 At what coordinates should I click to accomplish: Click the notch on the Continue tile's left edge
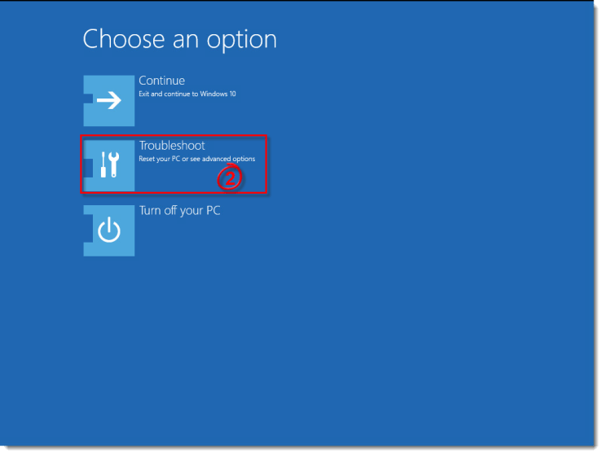[88, 99]
